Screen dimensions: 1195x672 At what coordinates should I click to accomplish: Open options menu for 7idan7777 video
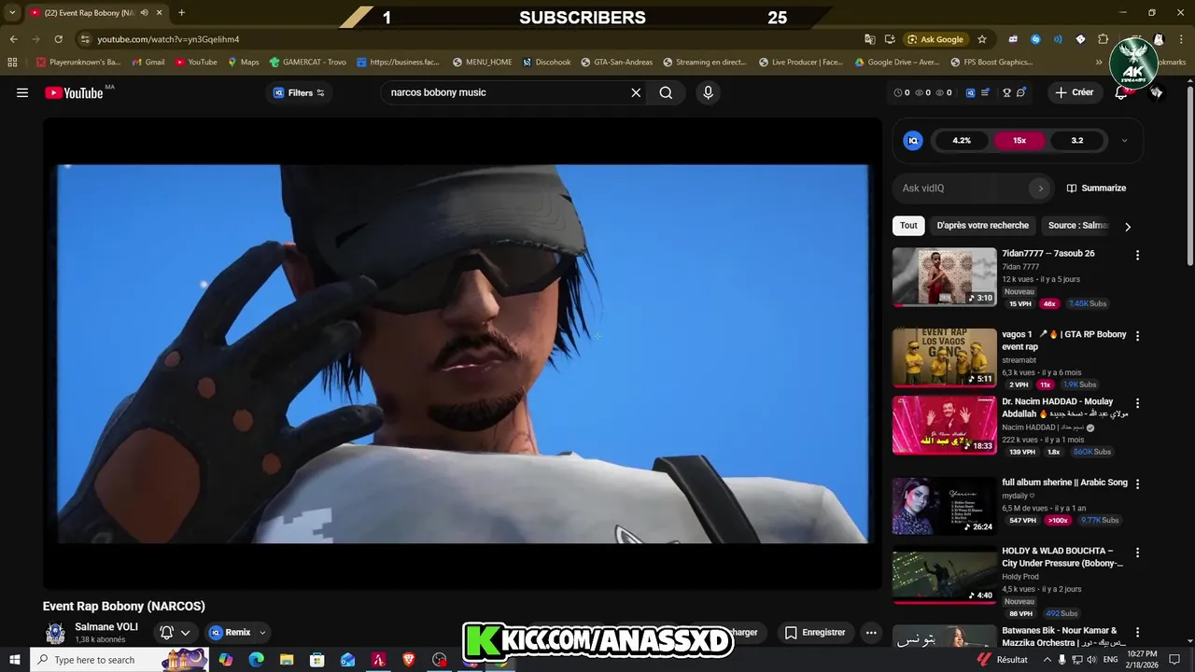[x=1137, y=255]
